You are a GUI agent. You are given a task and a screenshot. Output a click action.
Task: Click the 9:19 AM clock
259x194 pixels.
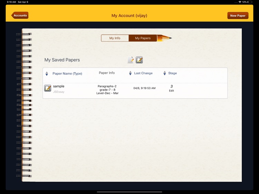click(x=11, y=2)
